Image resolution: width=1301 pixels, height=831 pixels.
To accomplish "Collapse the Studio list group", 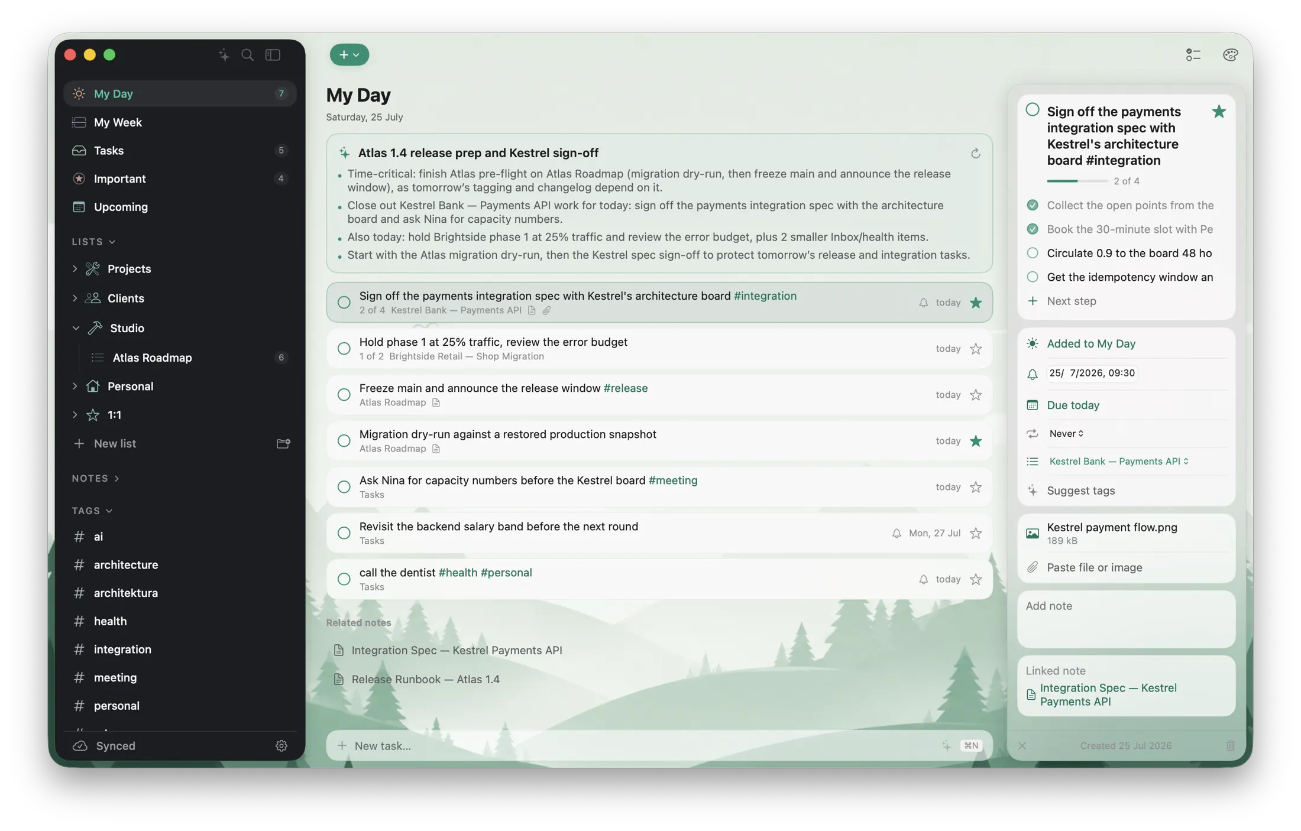I will point(75,328).
